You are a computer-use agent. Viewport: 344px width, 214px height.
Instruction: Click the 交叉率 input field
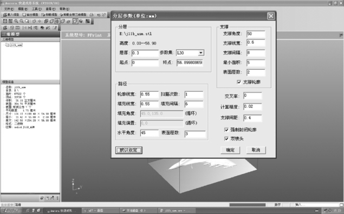click(252, 96)
